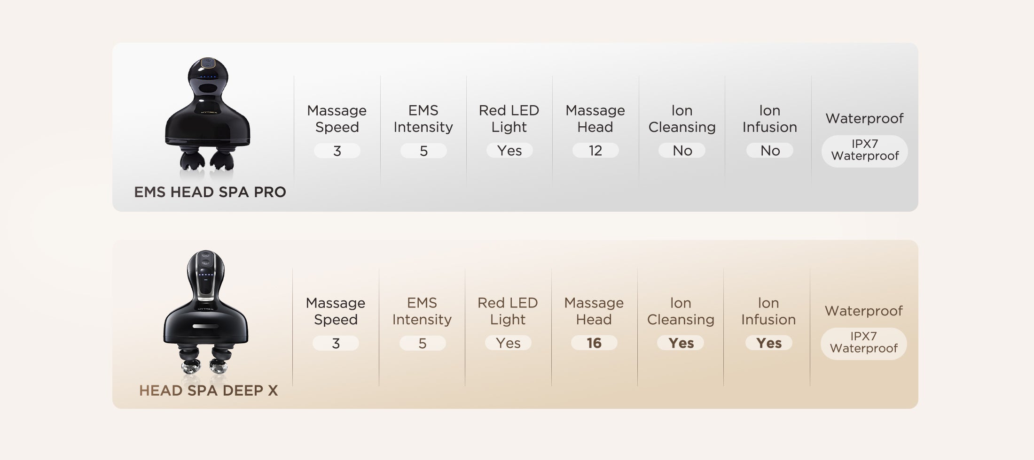Click Red LED Light 'Yes' for Head Spa Deep X
Image resolution: width=1034 pixels, height=460 pixels.
click(x=508, y=343)
